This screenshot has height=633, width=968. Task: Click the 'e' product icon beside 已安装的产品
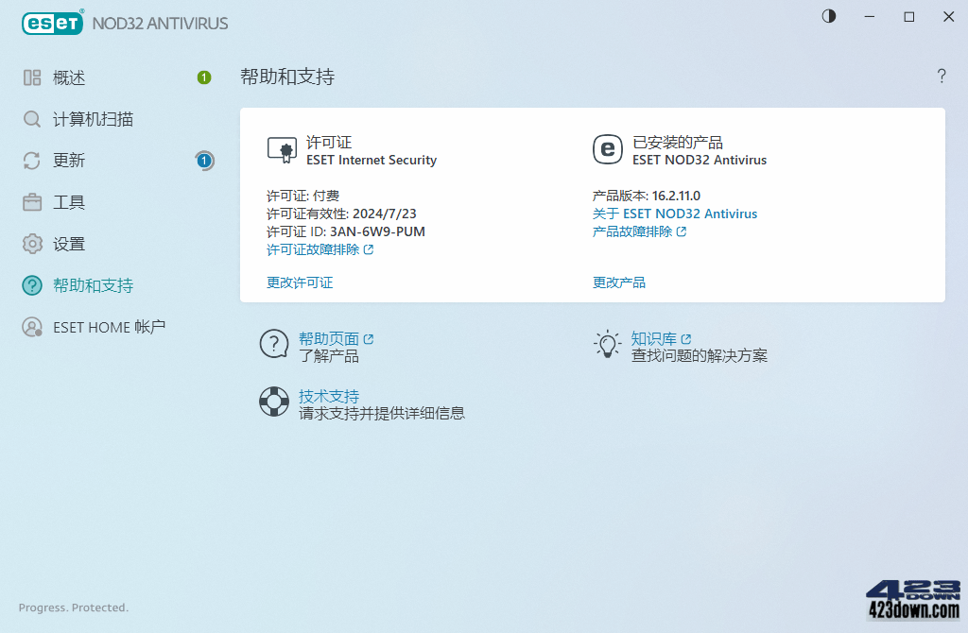[x=606, y=149]
